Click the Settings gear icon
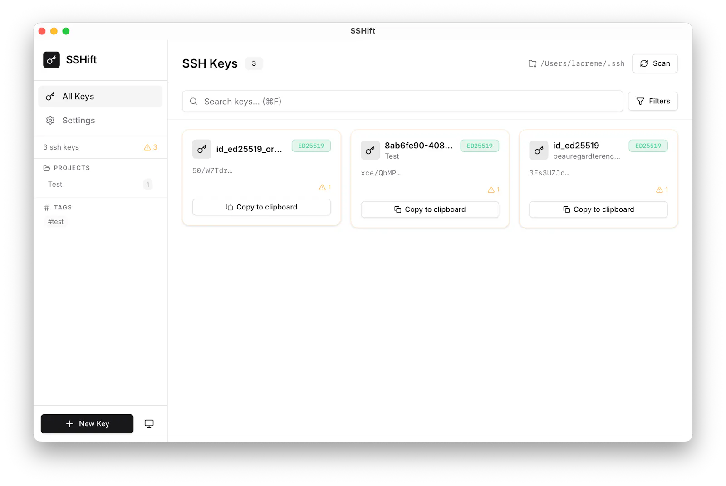726x486 pixels. (50, 121)
